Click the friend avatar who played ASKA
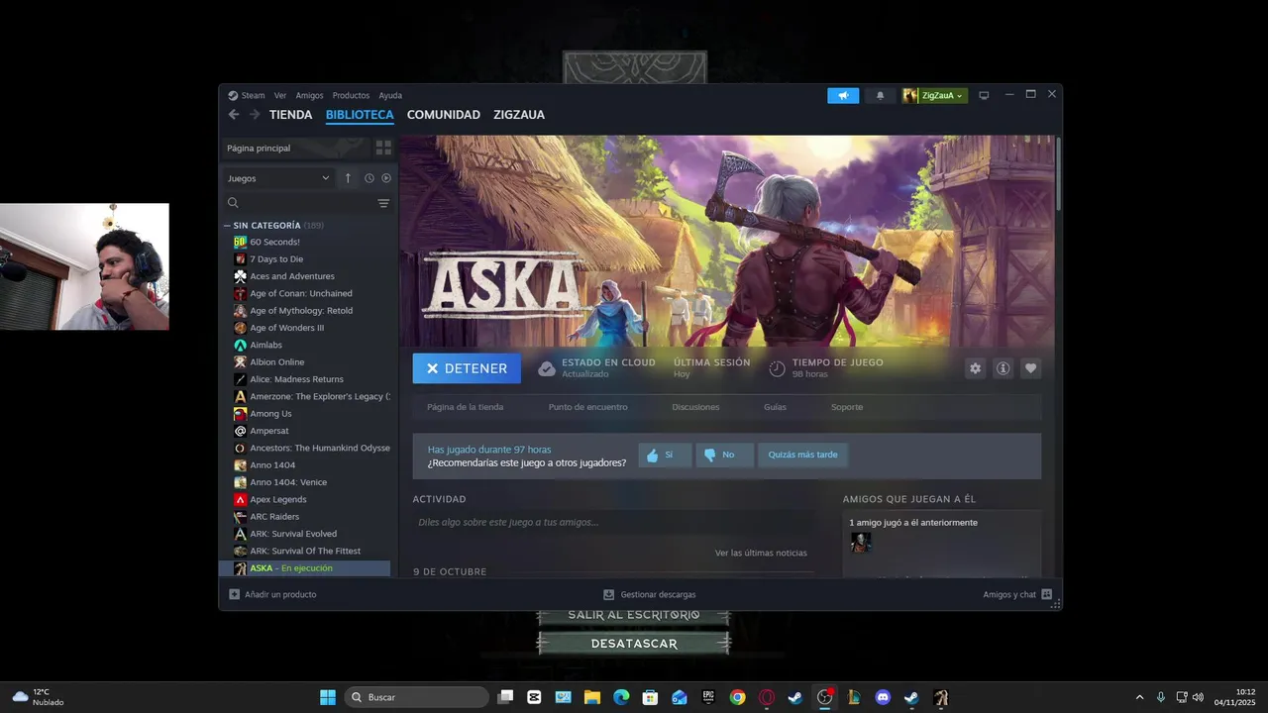 861,542
